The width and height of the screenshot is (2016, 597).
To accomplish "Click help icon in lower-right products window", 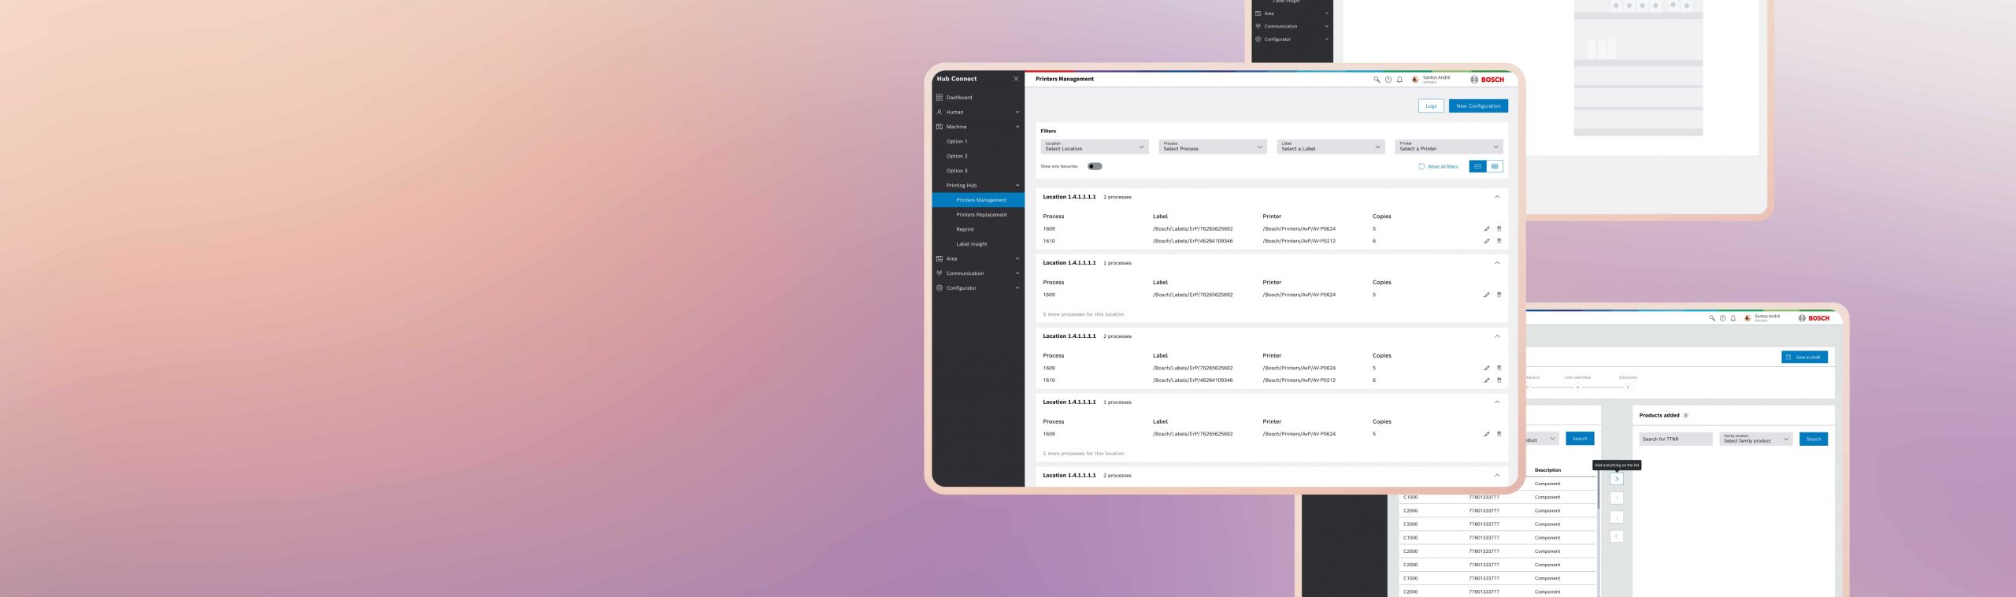I will [1723, 318].
